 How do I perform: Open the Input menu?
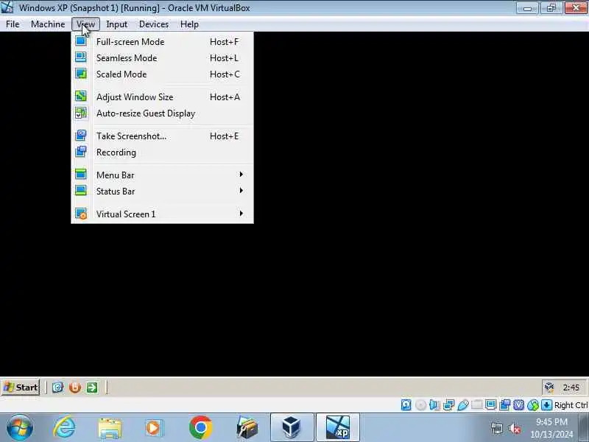[116, 24]
